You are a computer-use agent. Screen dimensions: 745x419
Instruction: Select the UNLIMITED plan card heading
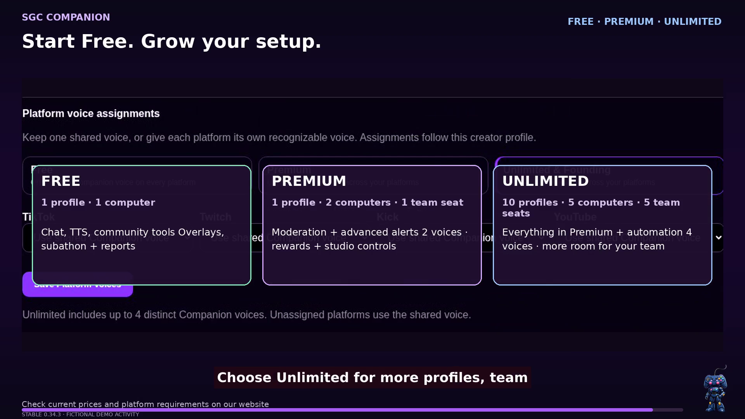click(546, 181)
